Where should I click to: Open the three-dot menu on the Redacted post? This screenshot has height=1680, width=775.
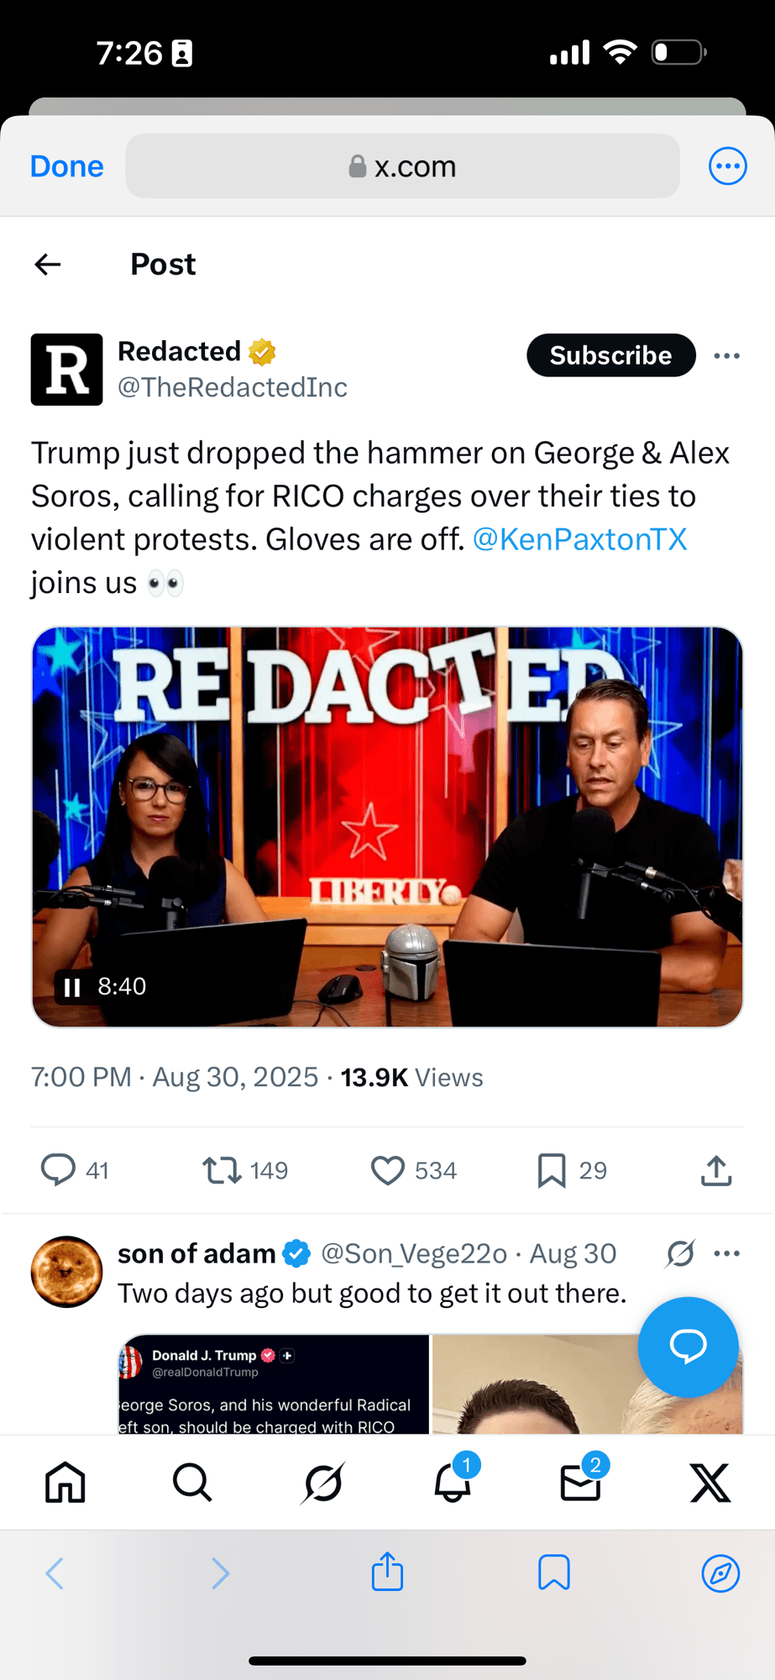pyautogui.click(x=727, y=355)
